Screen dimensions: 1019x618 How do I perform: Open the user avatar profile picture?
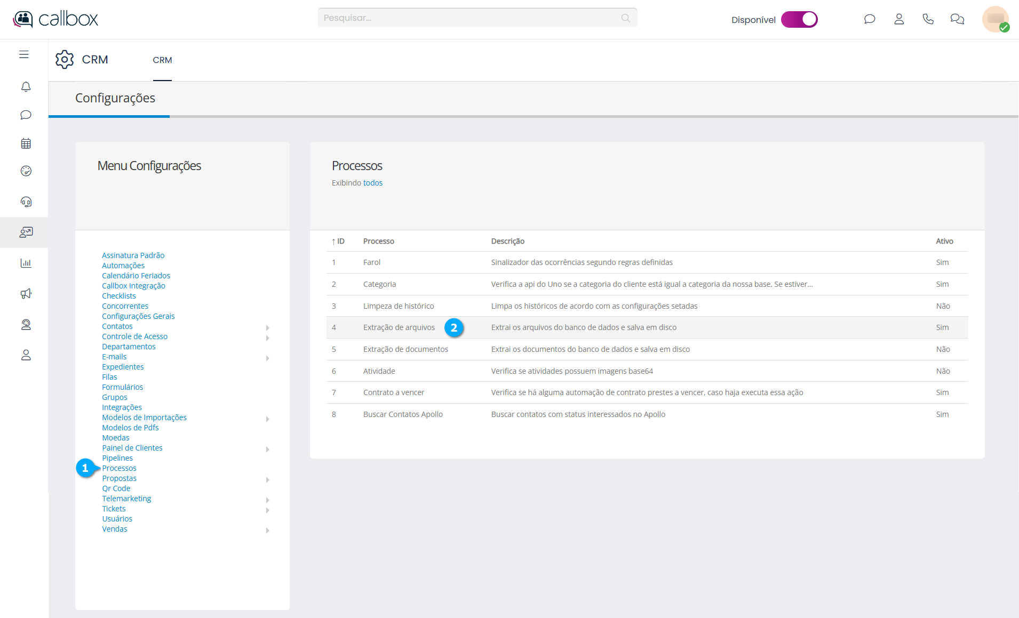point(995,19)
